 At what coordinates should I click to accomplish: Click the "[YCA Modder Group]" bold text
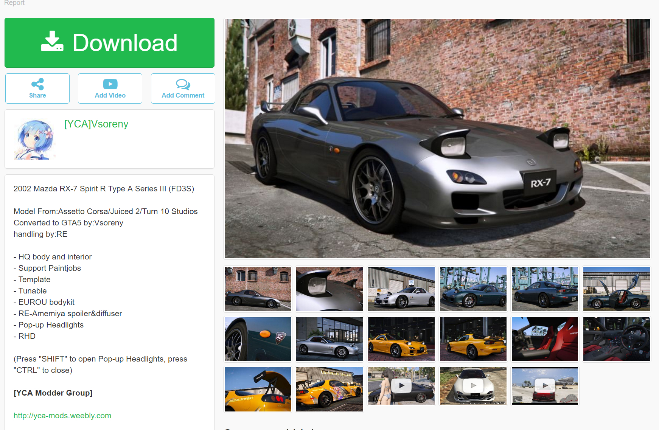pos(53,393)
